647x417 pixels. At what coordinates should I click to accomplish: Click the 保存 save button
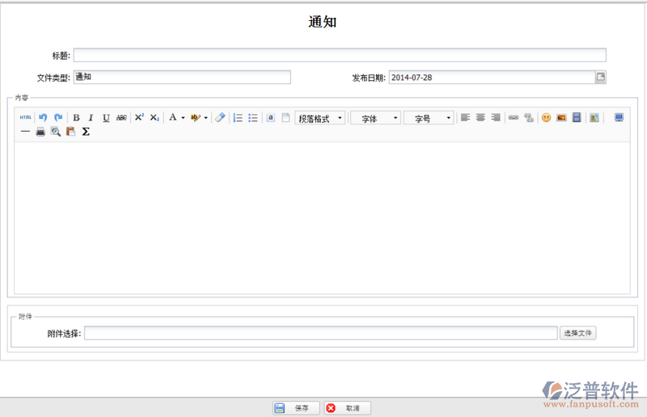coord(296,408)
